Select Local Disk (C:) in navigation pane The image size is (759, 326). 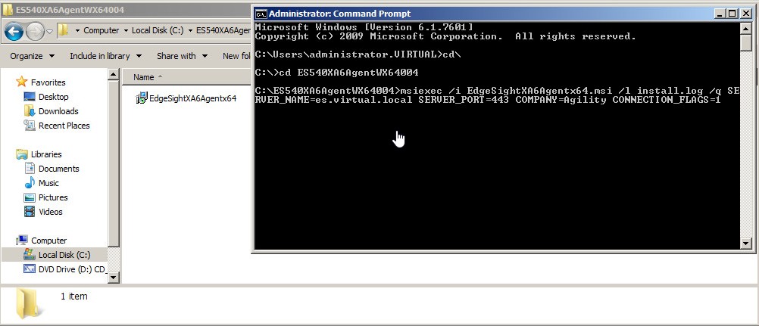coord(64,255)
